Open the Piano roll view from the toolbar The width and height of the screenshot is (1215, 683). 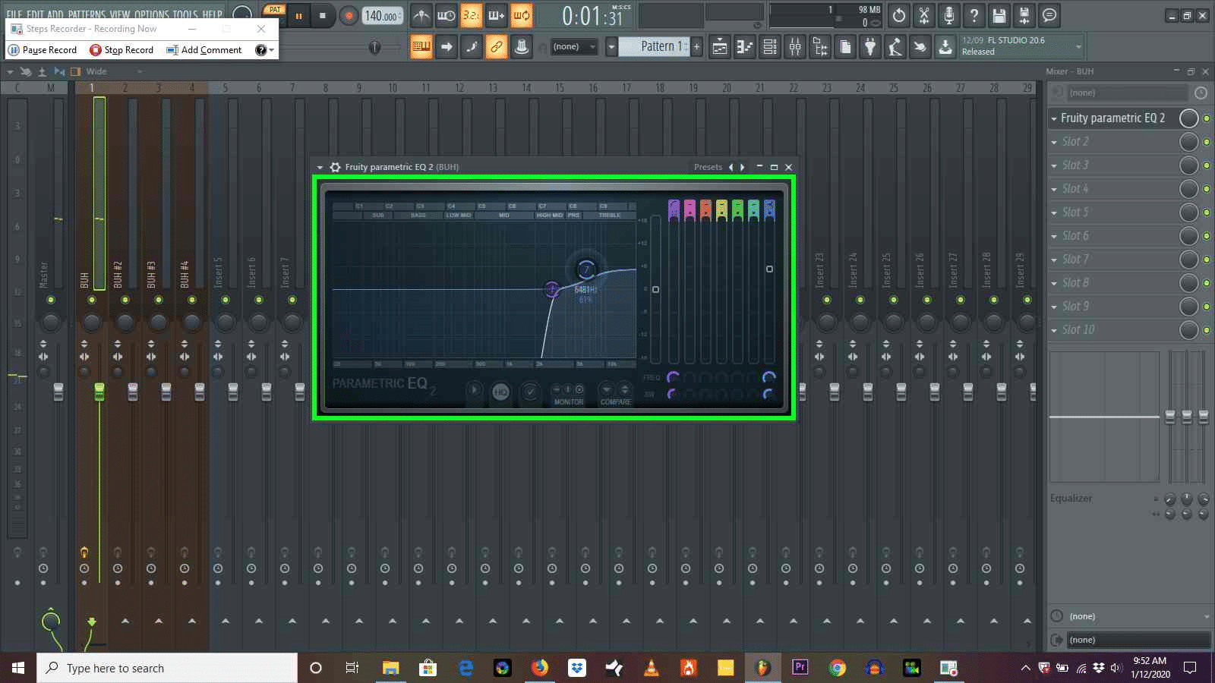pos(744,47)
